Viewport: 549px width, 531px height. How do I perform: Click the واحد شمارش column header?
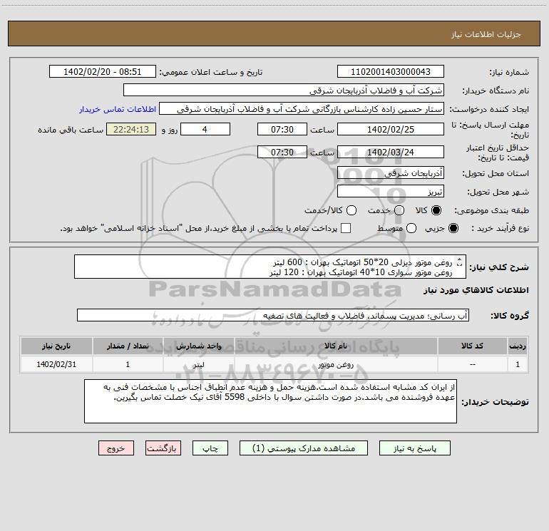point(198,346)
